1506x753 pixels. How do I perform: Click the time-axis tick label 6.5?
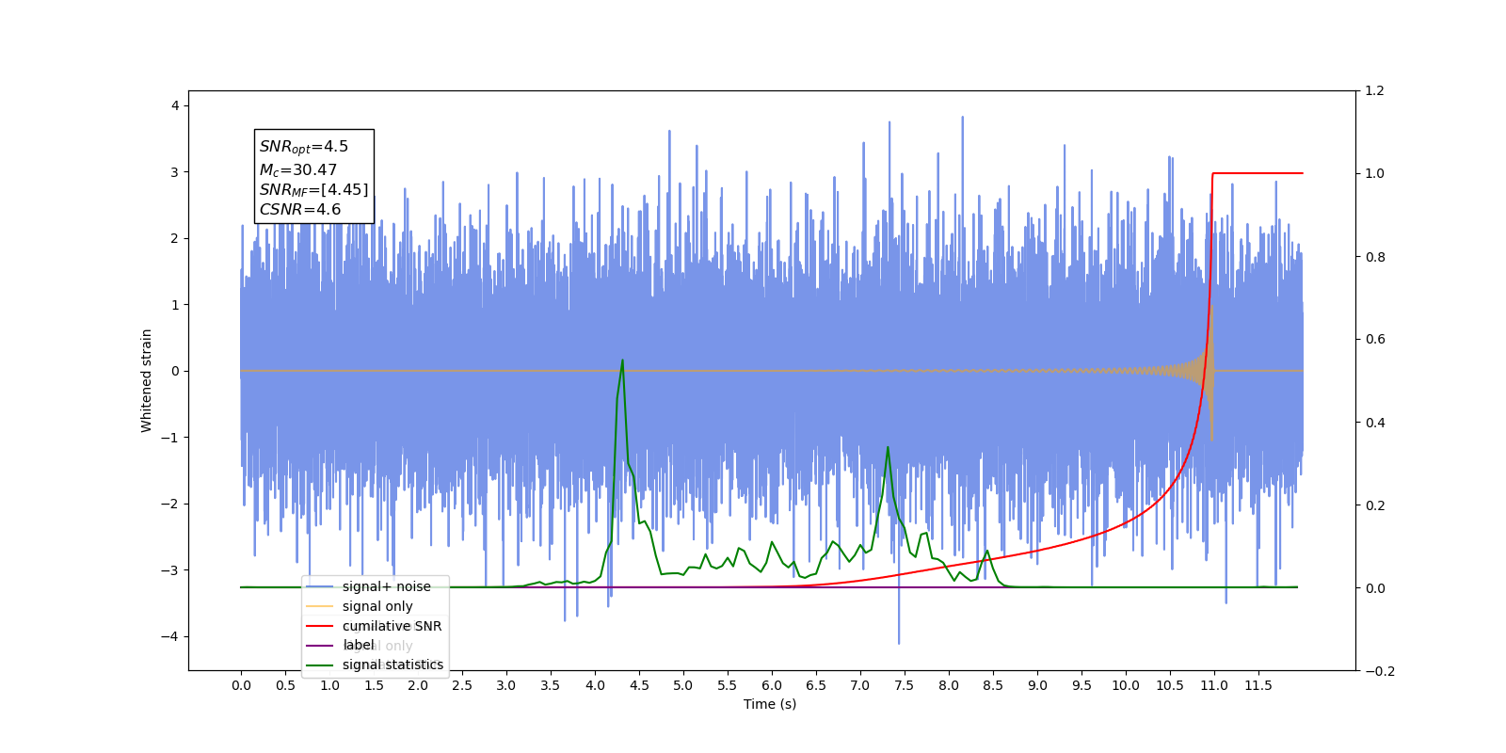coord(816,685)
